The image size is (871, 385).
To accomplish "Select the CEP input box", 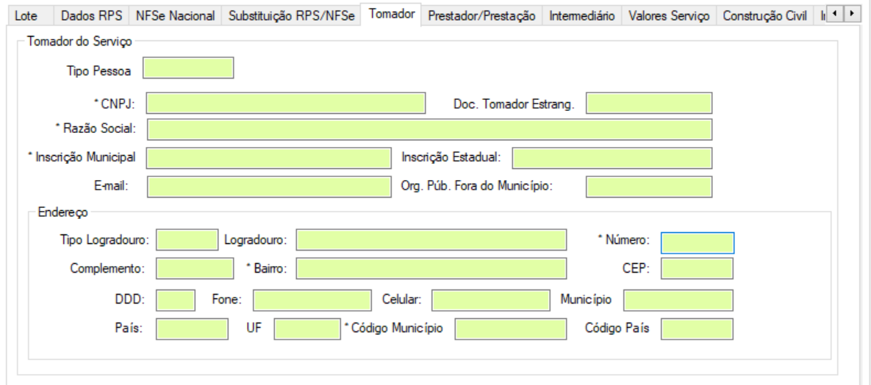I will (697, 270).
